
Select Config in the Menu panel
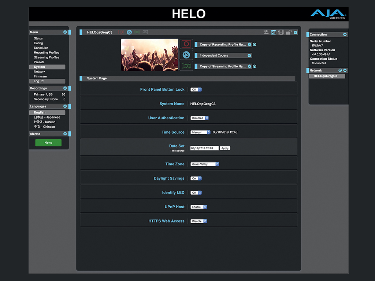[x=38, y=43]
